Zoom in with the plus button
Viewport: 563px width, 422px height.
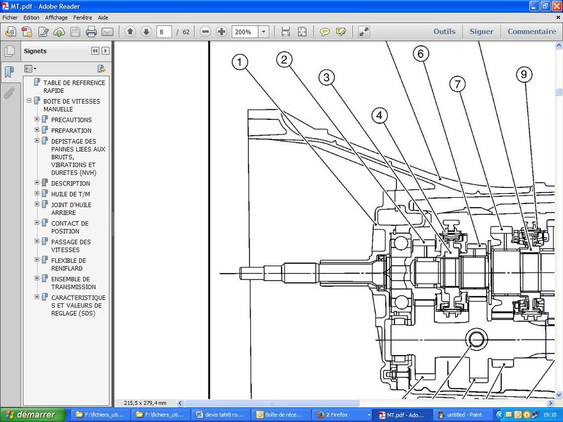(x=222, y=32)
